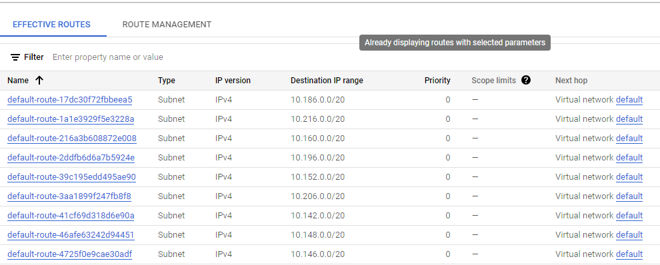Open route default-route-17dc30f72fbbeea5

coord(70,100)
